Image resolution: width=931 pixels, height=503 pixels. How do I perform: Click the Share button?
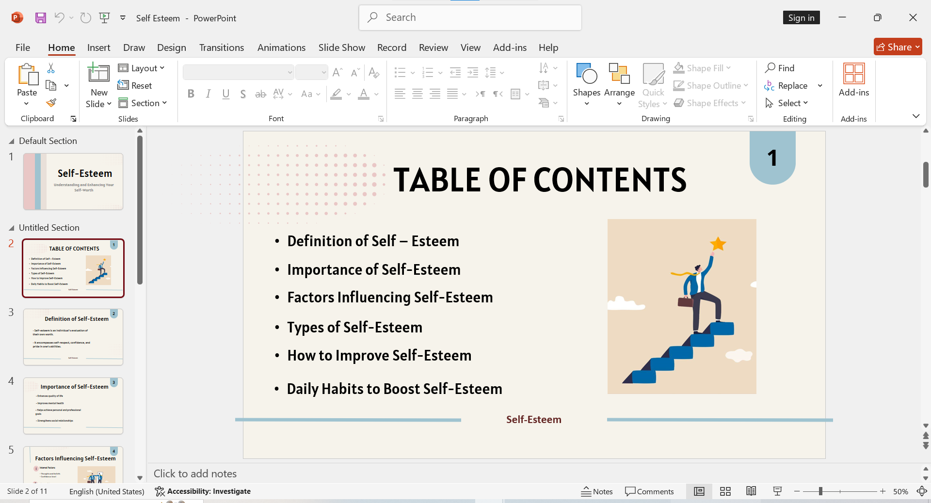[x=898, y=47]
